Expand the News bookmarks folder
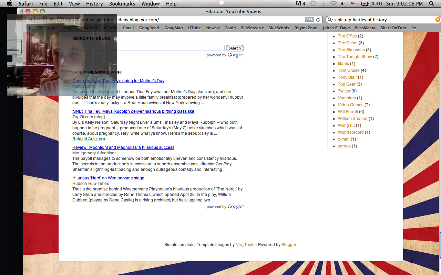 tap(213, 28)
